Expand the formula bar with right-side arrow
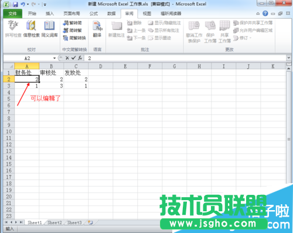The height and width of the screenshot is (233, 293). coord(288,58)
